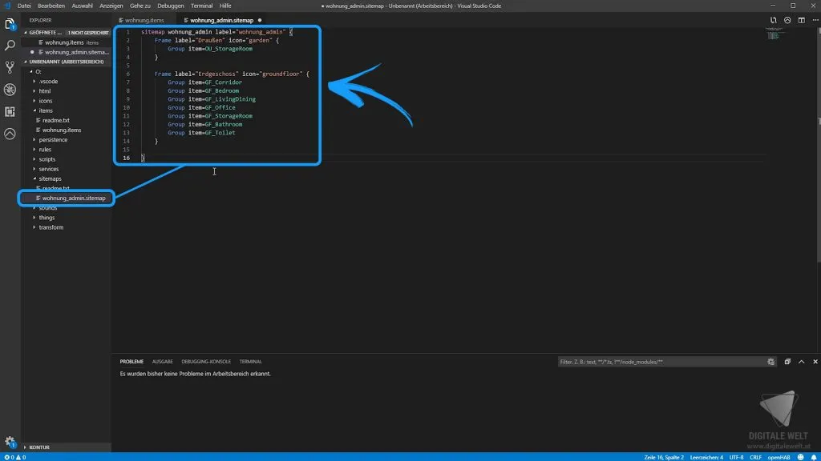
Task: Open the Debug view icon
Action: (x=10, y=90)
